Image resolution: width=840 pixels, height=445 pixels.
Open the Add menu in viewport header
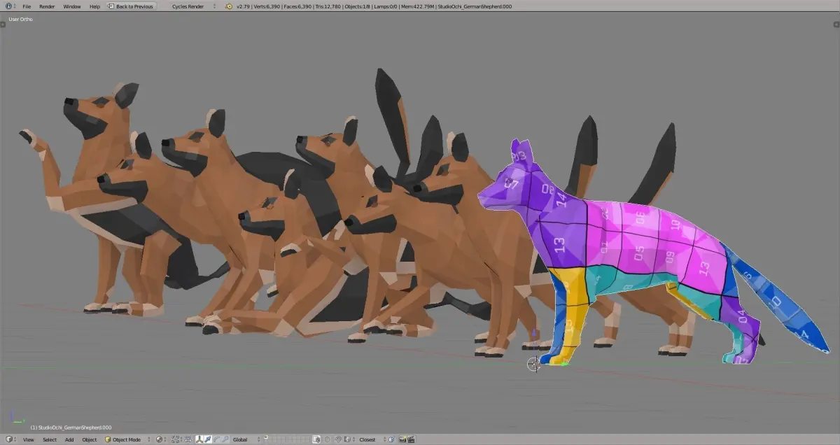click(69, 439)
